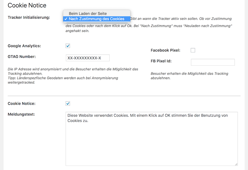Click the "GTAG Number:" label
The image size is (248, 170).
[x=22, y=56]
